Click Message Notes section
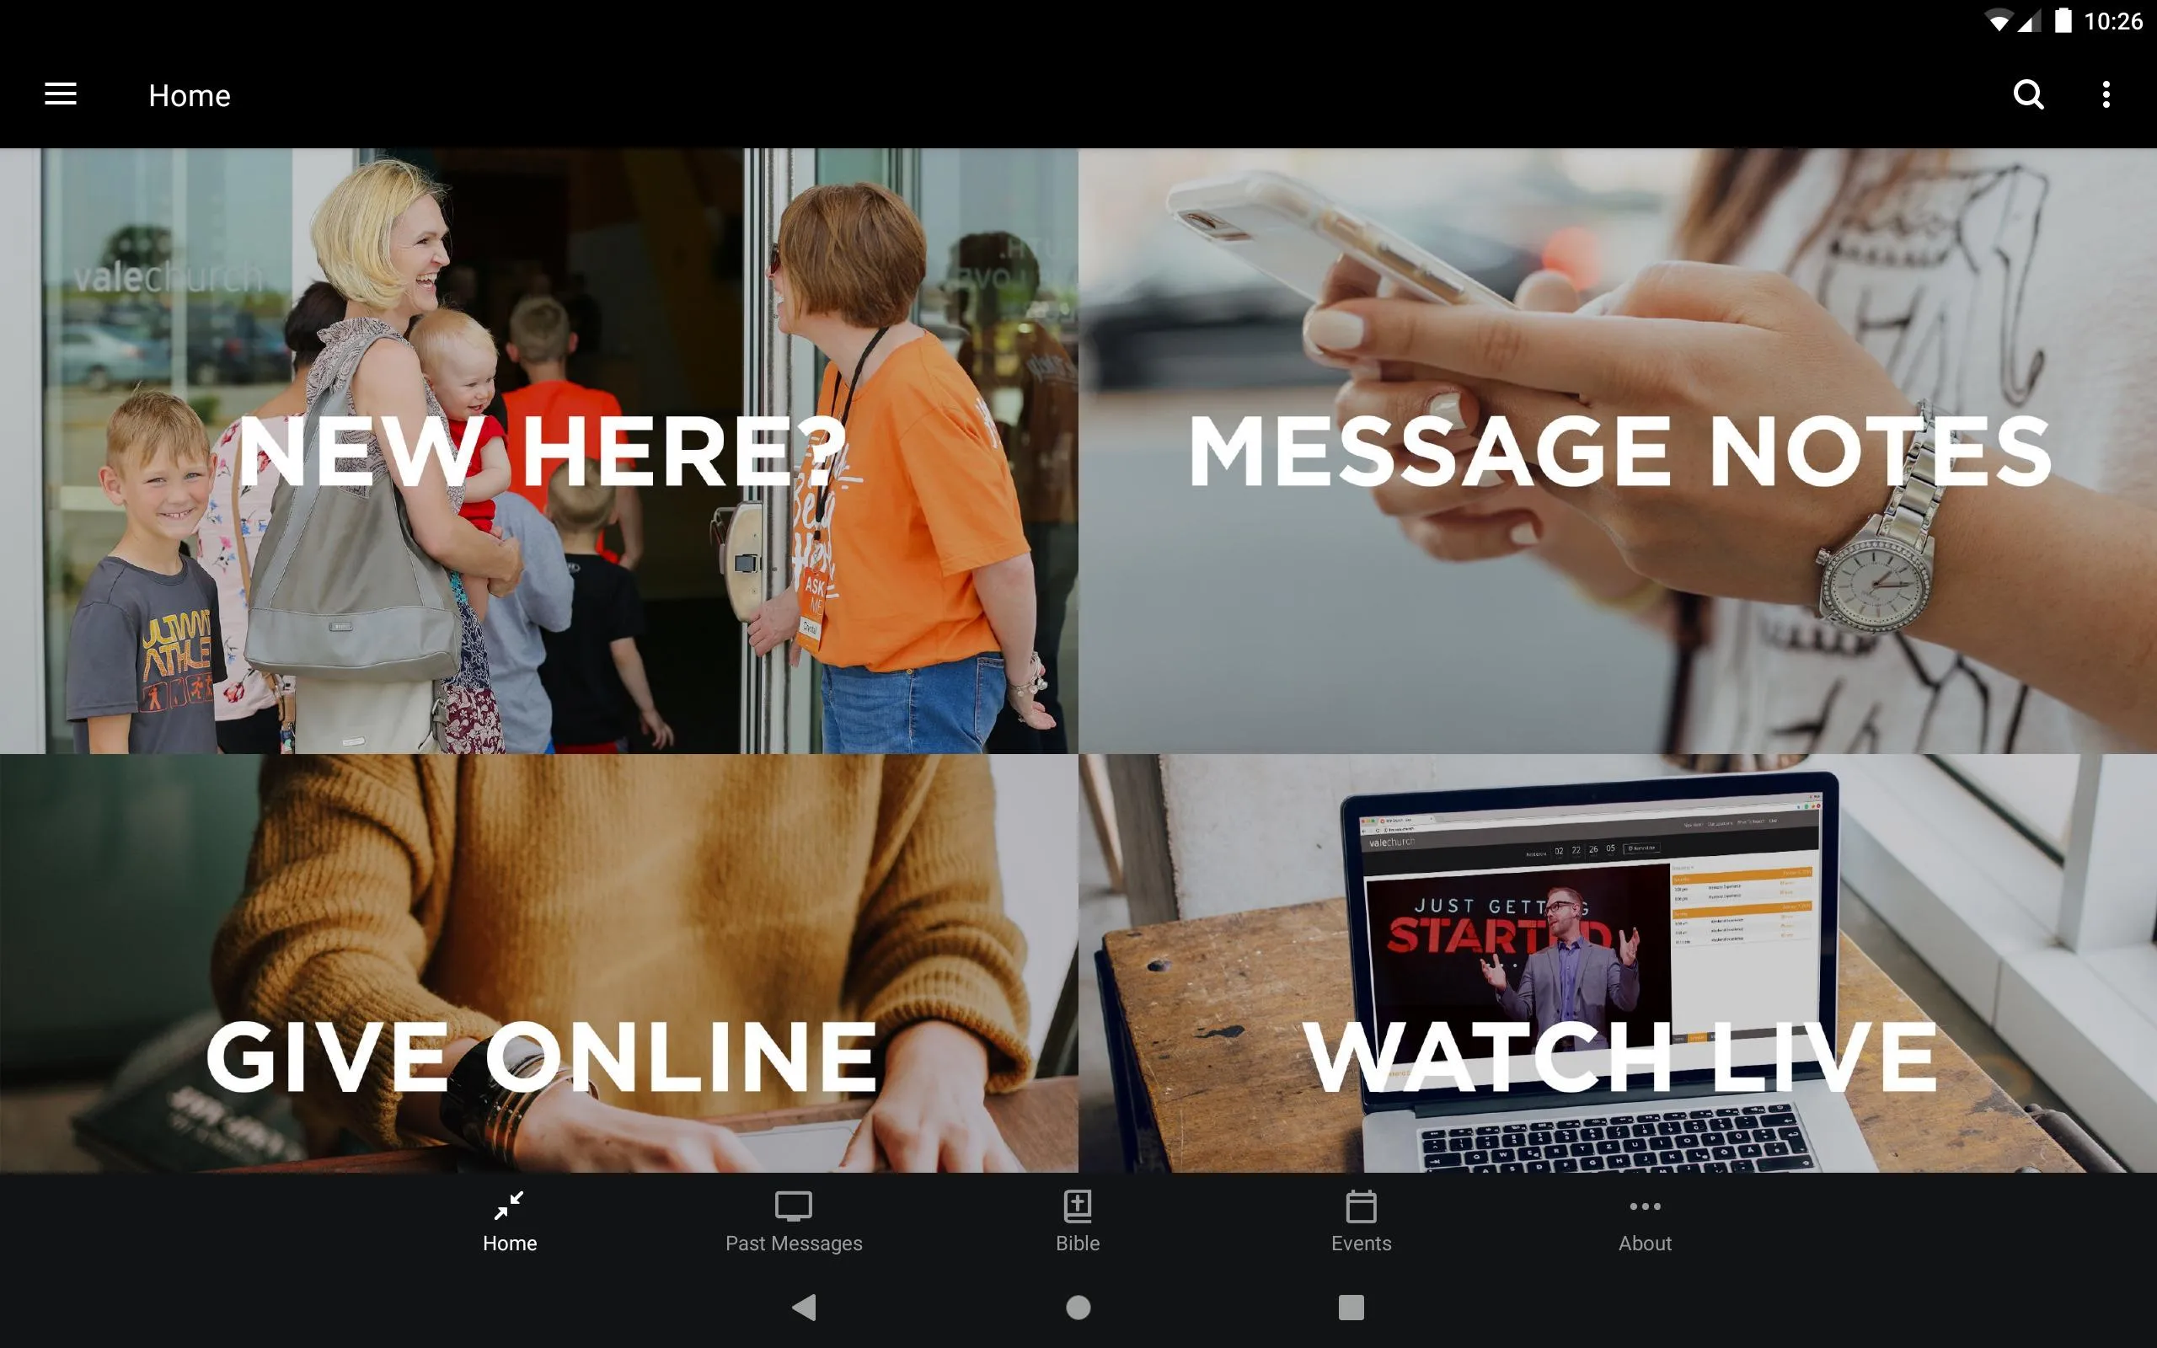Viewport: 2157px width, 1348px height. click(x=1618, y=451)
